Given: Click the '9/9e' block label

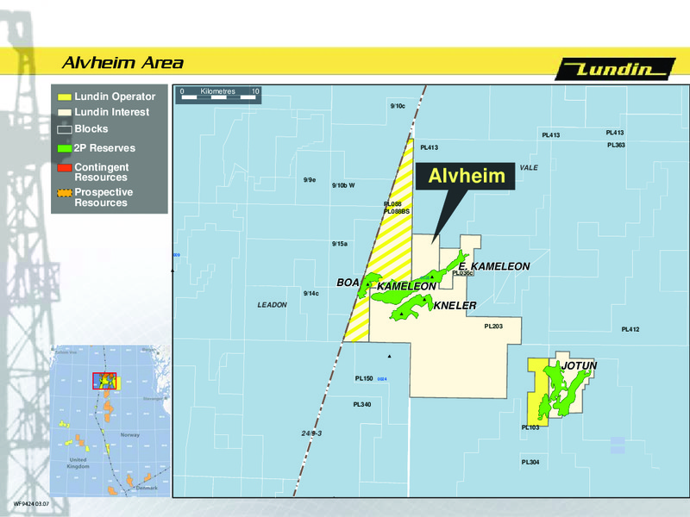Looking at the screenshot, I should (x=310, y=180).
